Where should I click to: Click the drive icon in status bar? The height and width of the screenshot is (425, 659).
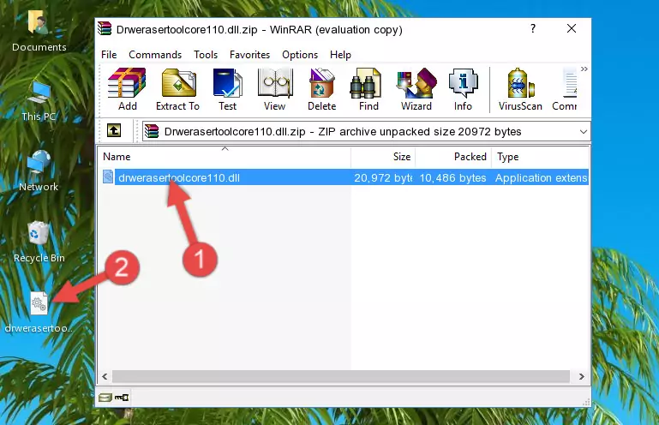(x=105, y=398)
